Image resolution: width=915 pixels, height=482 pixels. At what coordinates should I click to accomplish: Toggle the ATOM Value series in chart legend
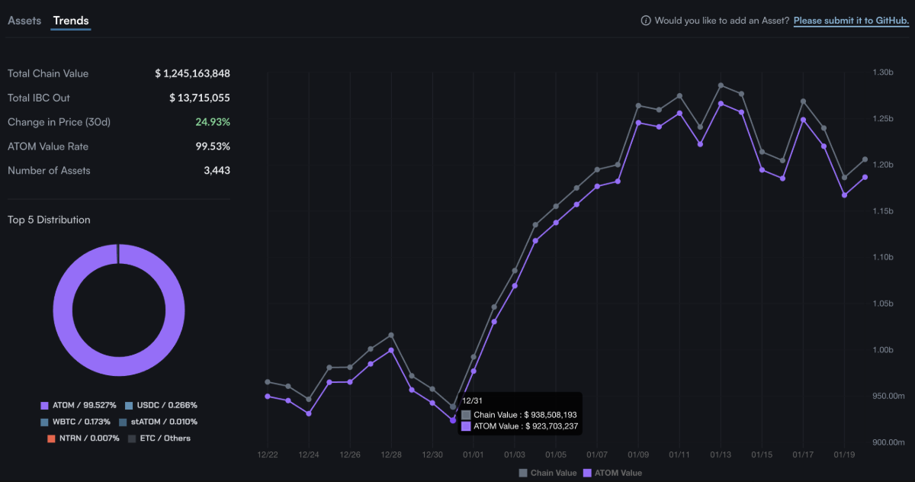coord(618,473)
